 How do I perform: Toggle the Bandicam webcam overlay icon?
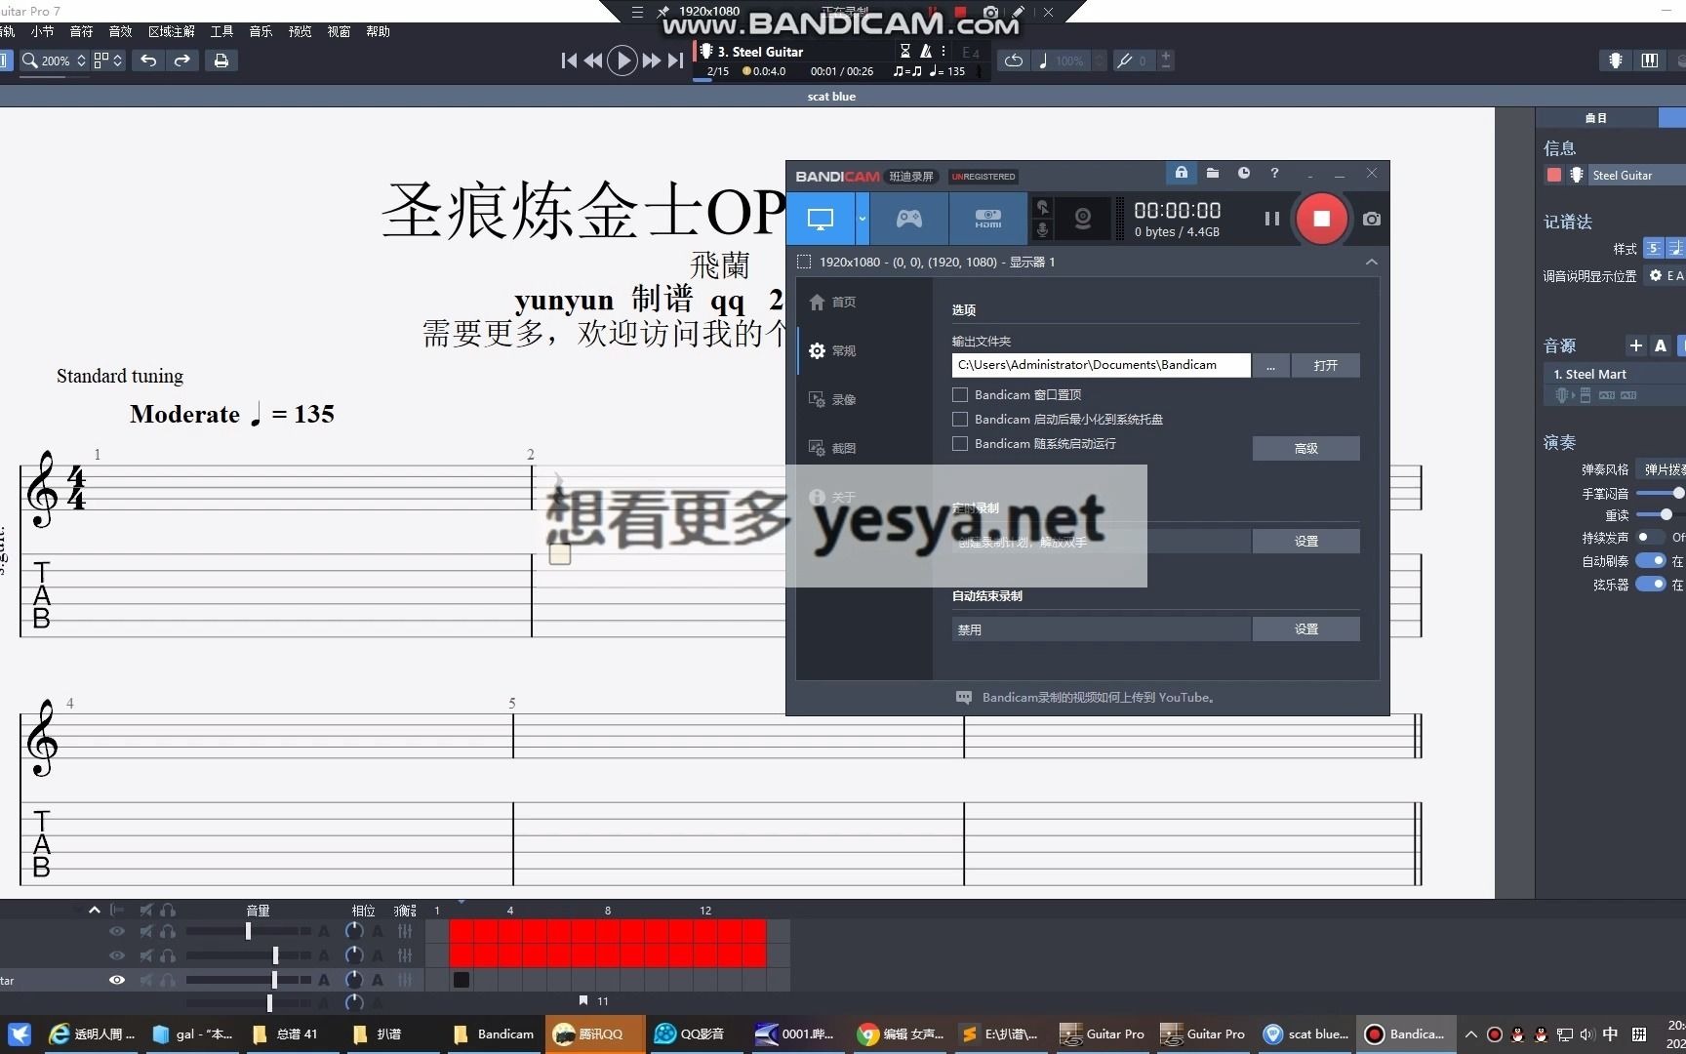tap(1083, 219)
